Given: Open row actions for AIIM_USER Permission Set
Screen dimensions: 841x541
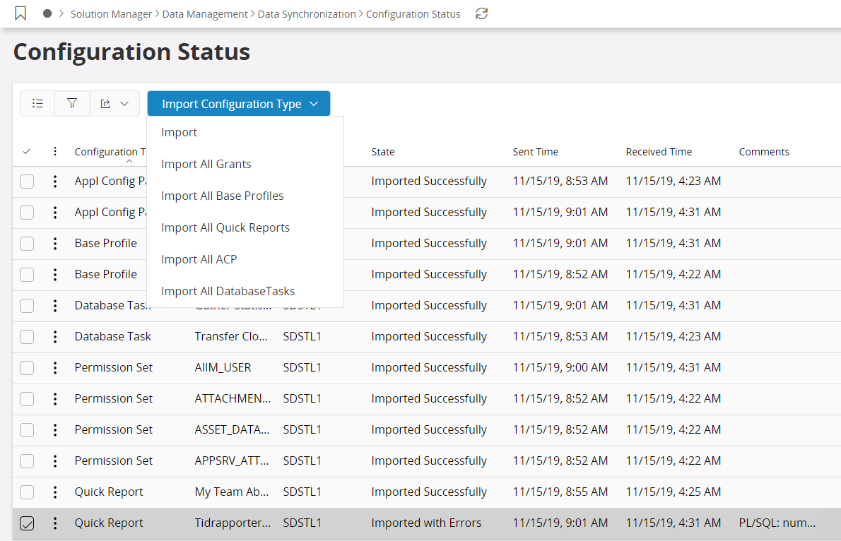Looking at the screenshot, I should coord(55,368).
